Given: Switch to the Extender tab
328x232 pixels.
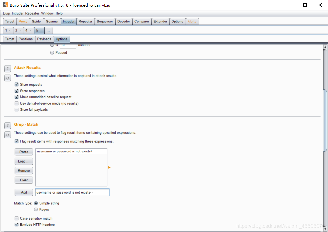Looking at the screenshot, I should pyautogui.click(x=160, y=22).
